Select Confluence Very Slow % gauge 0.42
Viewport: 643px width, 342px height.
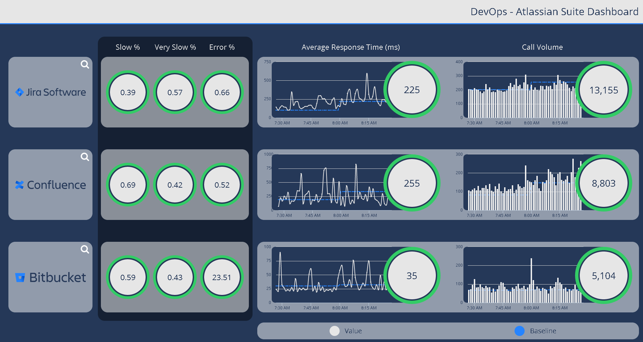[x=175, y=185]
